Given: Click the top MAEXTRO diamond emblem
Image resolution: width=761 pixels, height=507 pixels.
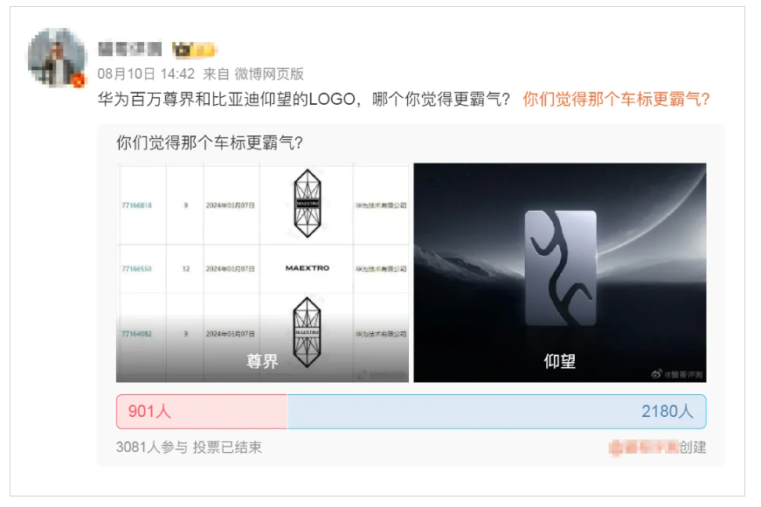Looking at the screenshot, I should (x=308, y=203).
